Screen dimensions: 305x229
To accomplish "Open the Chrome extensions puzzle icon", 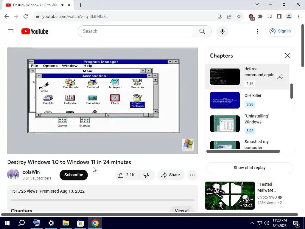I will [x=260, y=17].
